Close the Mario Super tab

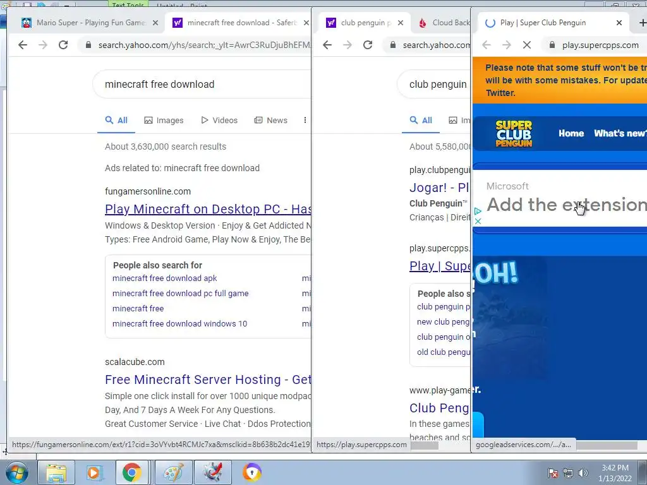155,23
